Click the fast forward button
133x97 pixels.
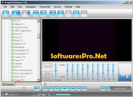(x=78, y=89)
